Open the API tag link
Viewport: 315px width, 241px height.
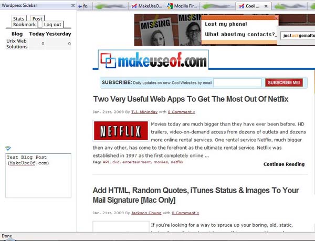click(x=106, y=162)
